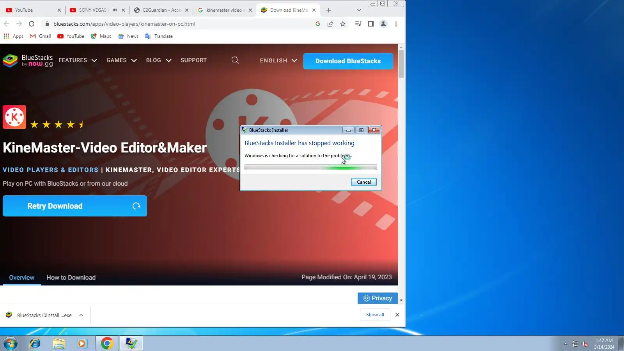Screen dimensions: 624x351
Task: Click the muted volume tray icon
Action: [585, 344]
